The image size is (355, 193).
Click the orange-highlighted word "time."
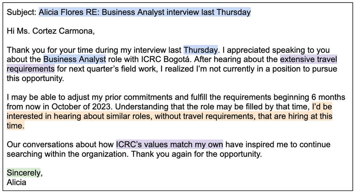pos(16,126)
